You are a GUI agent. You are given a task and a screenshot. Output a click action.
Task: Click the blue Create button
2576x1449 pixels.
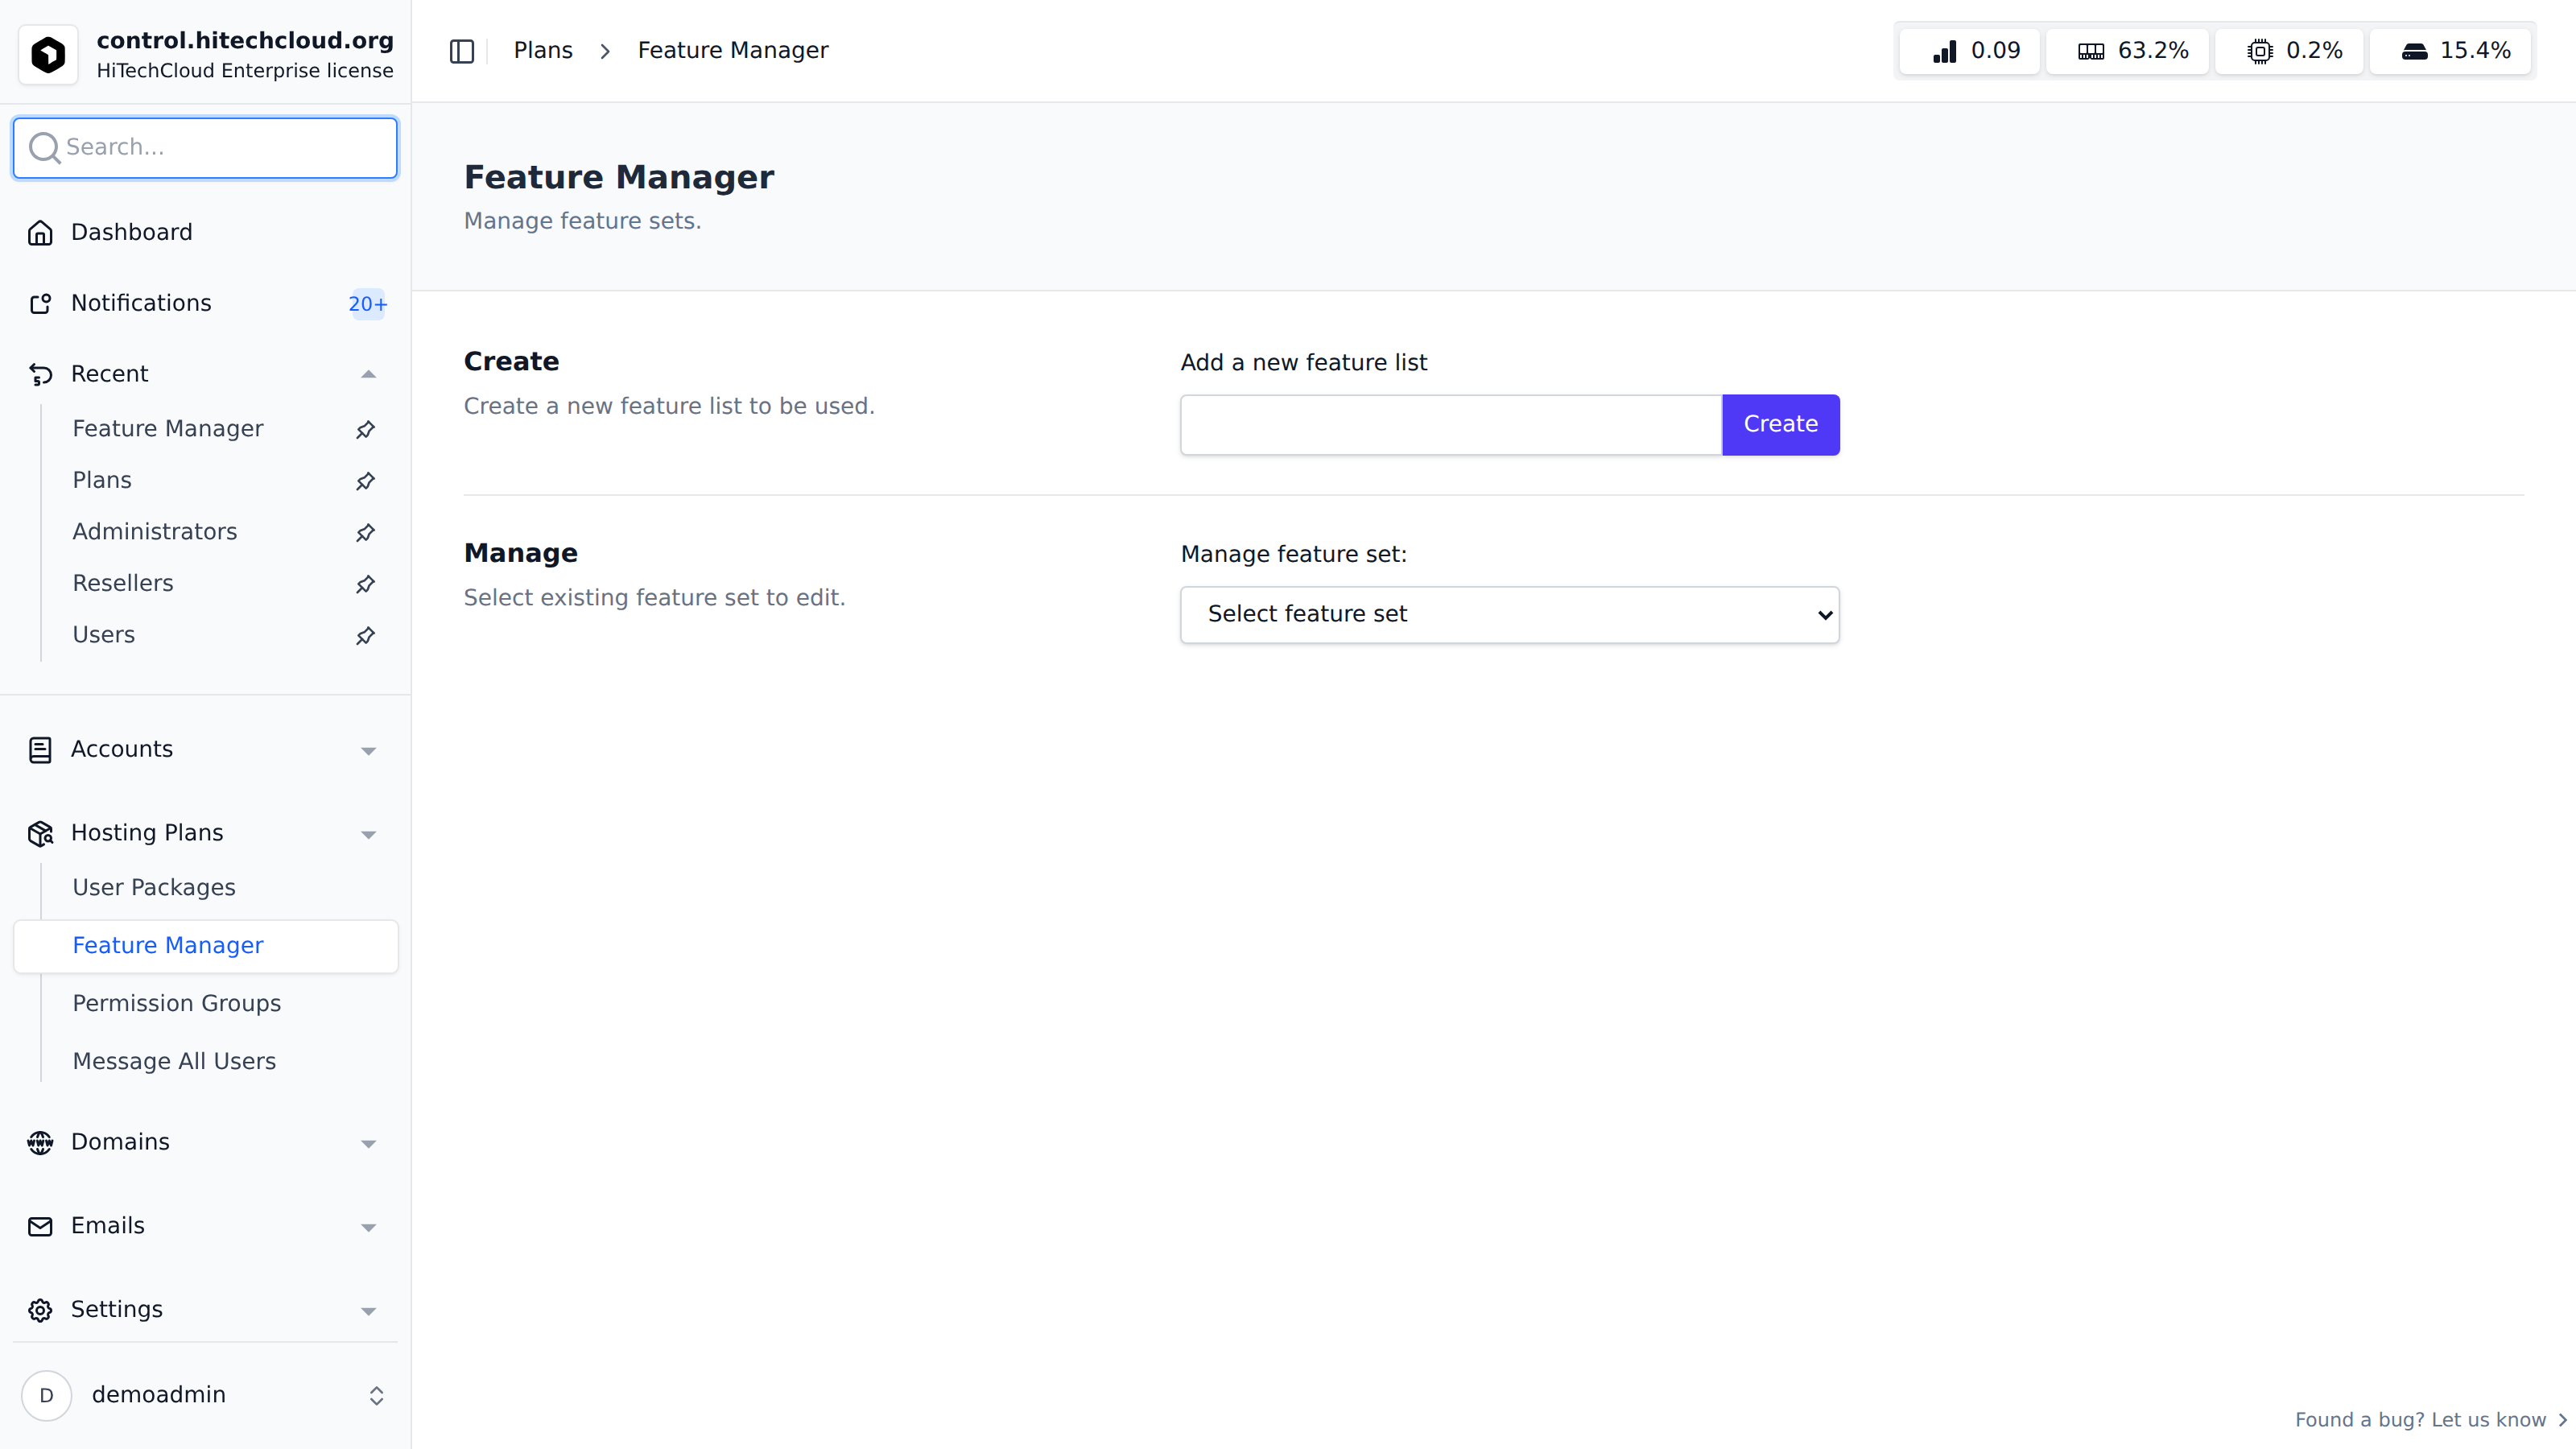[1780, 425]
